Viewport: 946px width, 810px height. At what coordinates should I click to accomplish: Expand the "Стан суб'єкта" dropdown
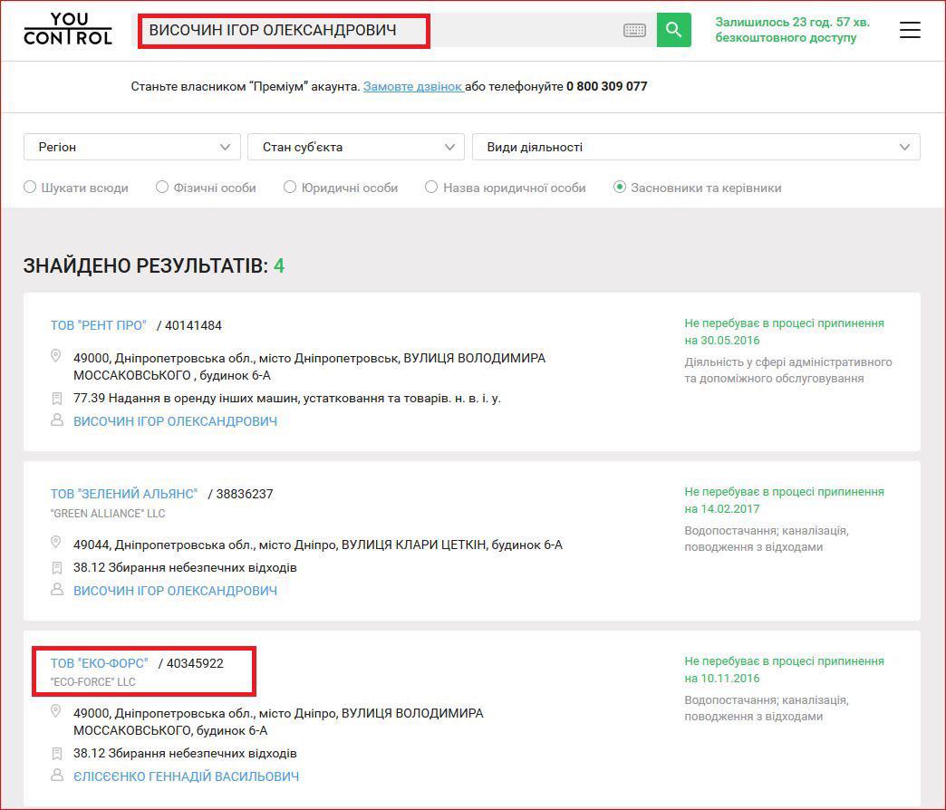pos(356,147)
